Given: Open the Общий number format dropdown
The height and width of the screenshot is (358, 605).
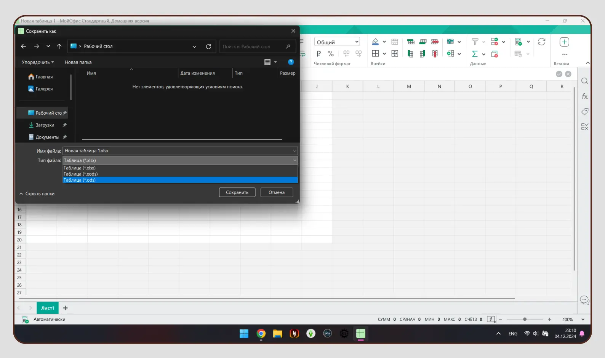Looking at the screenshot, I should coord(337,42).
